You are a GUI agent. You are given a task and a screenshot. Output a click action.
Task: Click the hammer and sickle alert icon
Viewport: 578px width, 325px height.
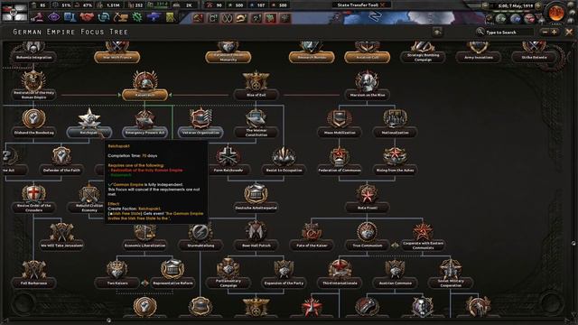(199, 18)
